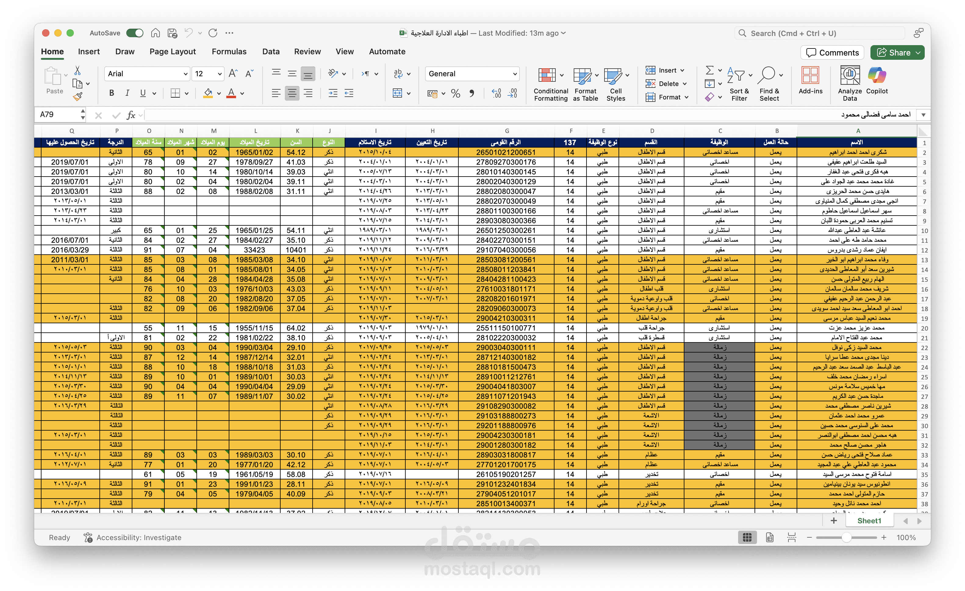Switch to Page Break Preview
The width and height of the screenshot is (965, 591).
[791, 538]
